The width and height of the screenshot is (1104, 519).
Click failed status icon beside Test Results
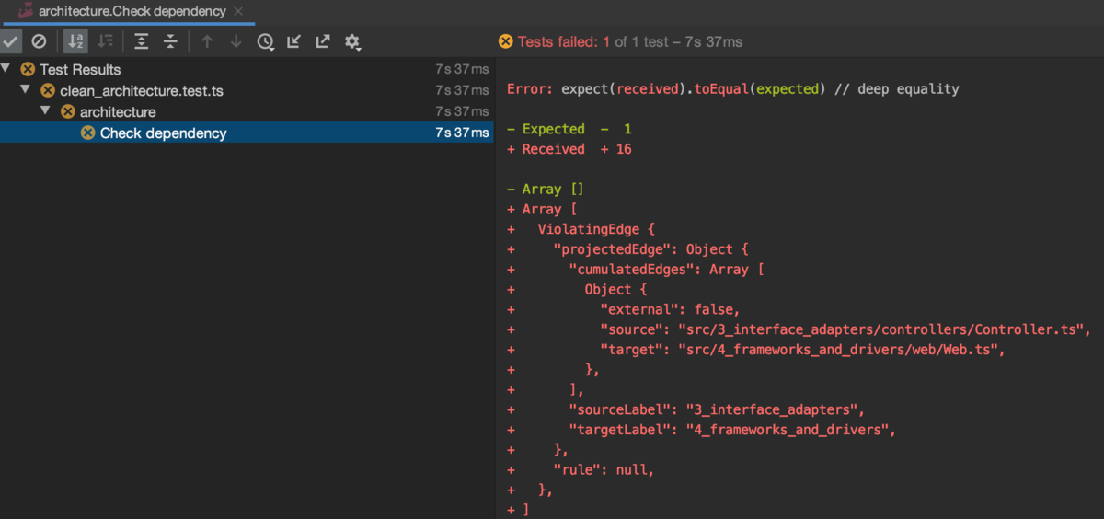pos(28,69)
